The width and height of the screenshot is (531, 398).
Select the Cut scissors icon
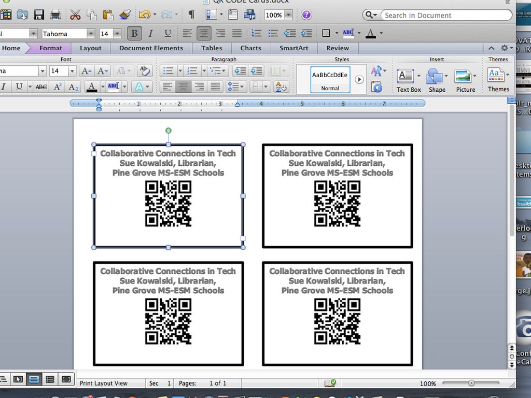click(x=75, y=15)
